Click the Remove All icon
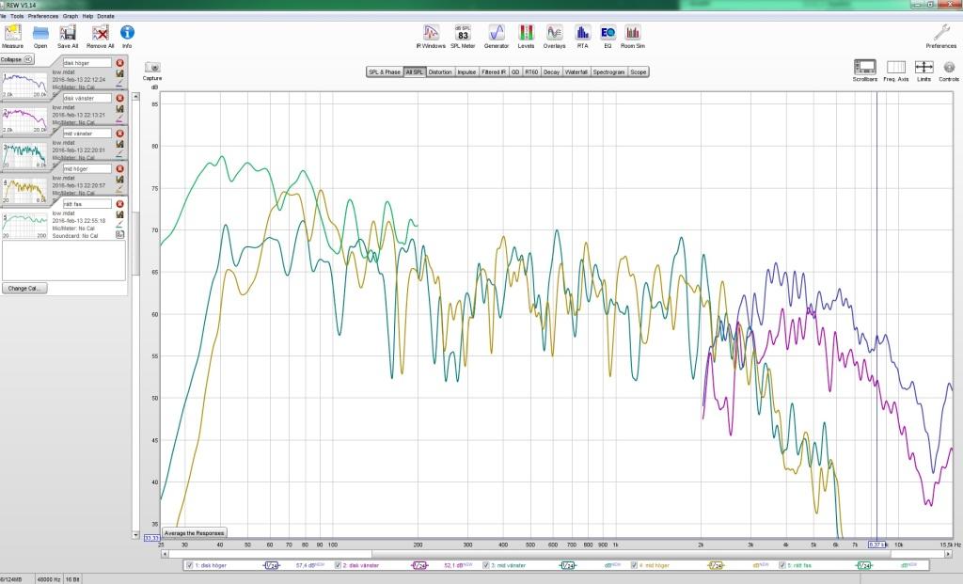The height and width of the screenshot is (584, 963). 100,33
